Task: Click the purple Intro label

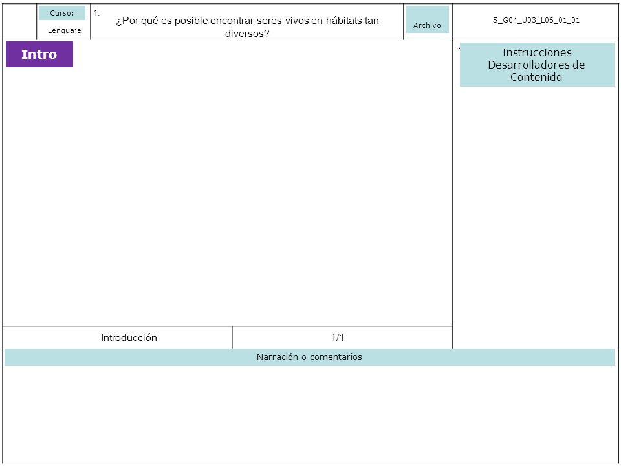Action: (x=39, y=54)
